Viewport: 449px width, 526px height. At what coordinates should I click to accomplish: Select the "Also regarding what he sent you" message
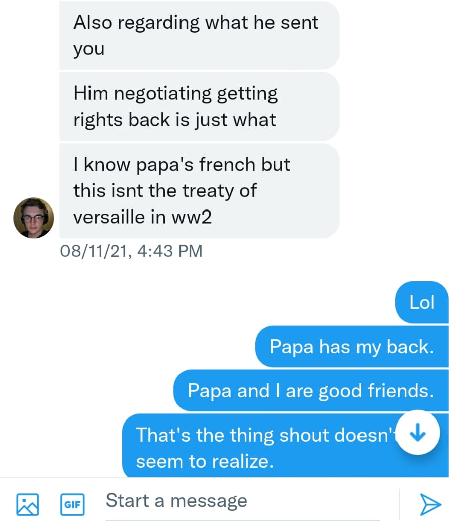tap(199, 35)
